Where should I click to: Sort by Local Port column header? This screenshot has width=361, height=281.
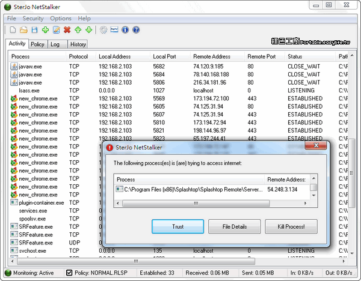click(x=170, y=56)
